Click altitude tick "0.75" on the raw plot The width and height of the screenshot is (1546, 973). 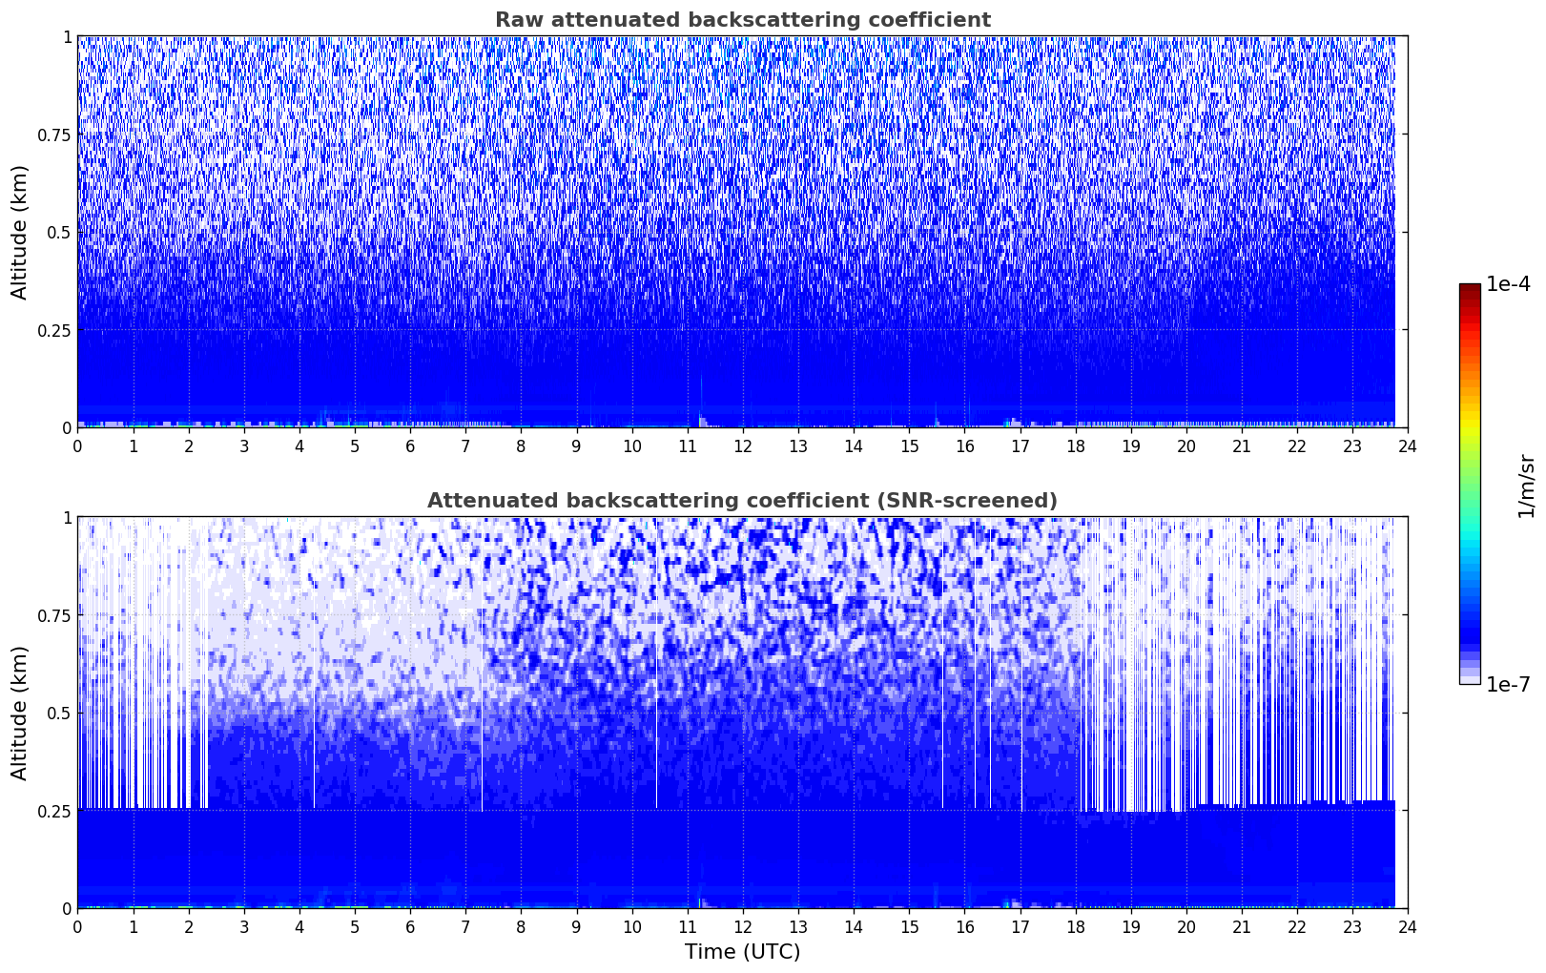(x=53, y=135)
